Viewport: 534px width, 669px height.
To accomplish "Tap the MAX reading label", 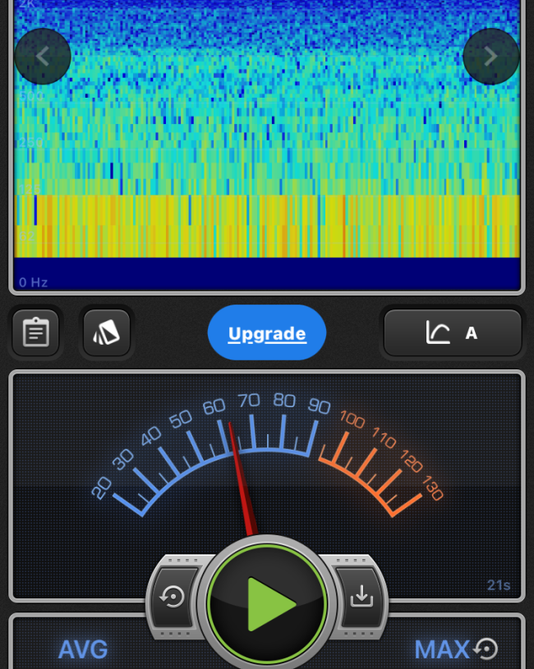I will tap(441, 649).
